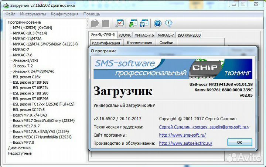This screenshot has height=167, width=266.
Task: Select BSL режим TC17xx (J2534) [Full+CS]
Action: click(x=44, y=104)
